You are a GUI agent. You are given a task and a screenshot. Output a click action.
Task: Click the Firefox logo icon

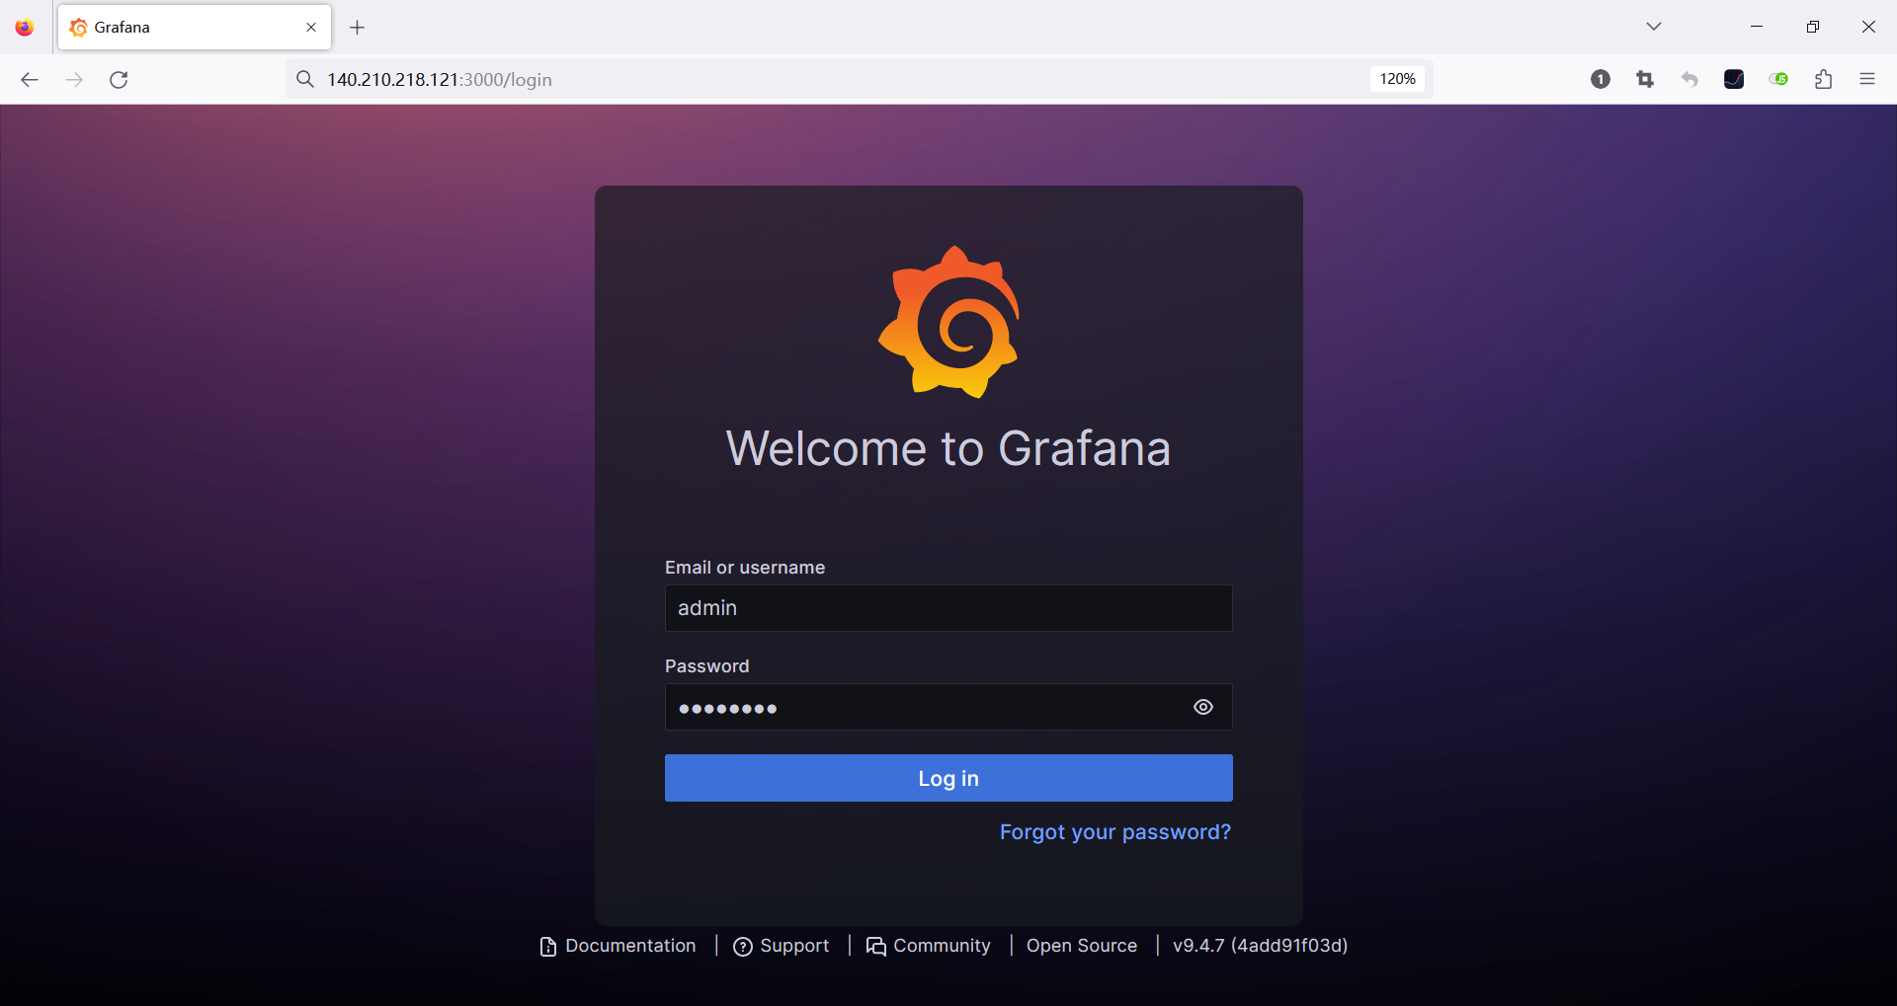[x=25, y=28]
